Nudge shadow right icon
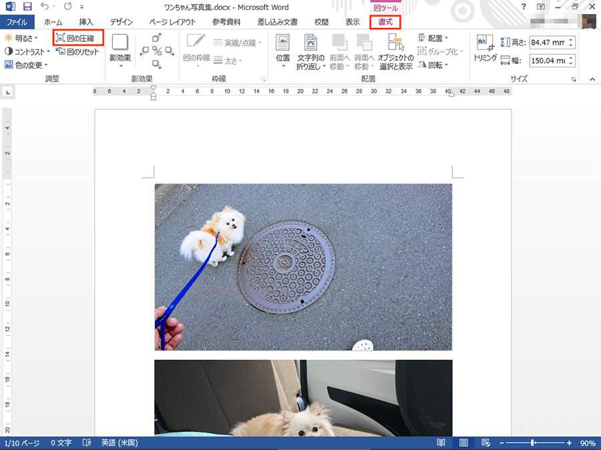 click(170, 51)
